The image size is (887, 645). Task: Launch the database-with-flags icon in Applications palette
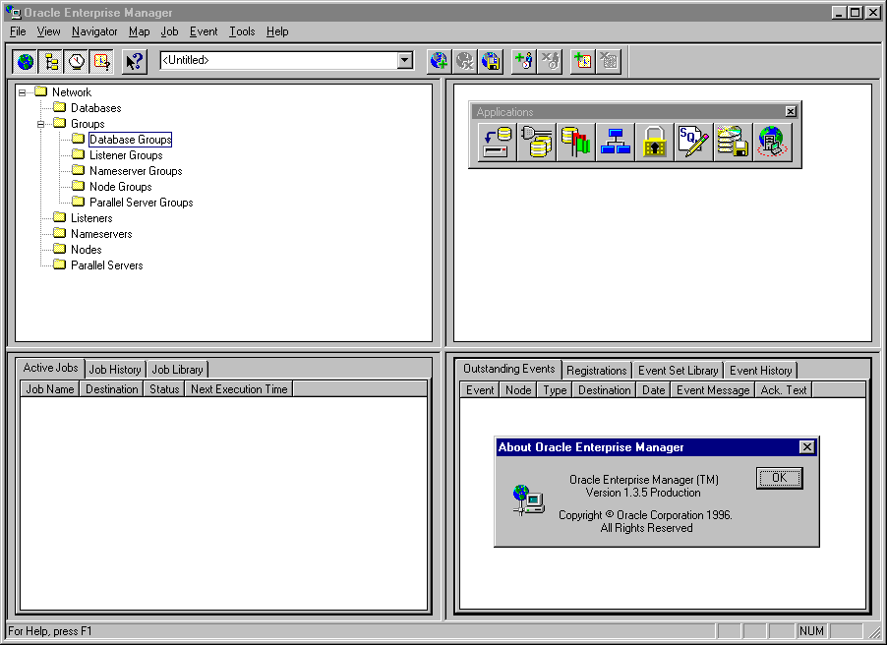point(576,142)
